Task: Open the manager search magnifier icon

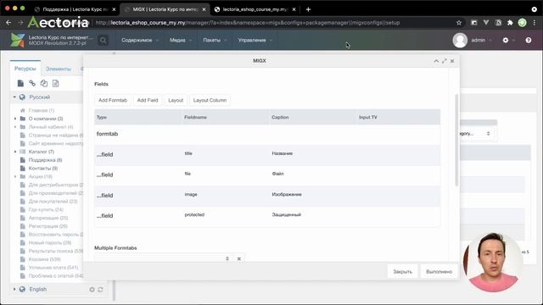Action: [104, 40]
